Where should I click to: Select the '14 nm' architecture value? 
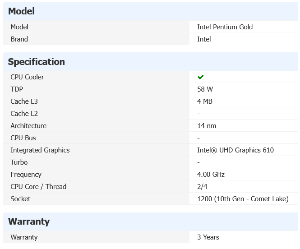coord(207,126)
